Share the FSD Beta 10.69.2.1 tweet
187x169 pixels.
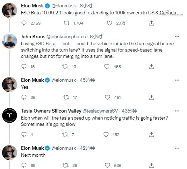(x=151, y=23)
